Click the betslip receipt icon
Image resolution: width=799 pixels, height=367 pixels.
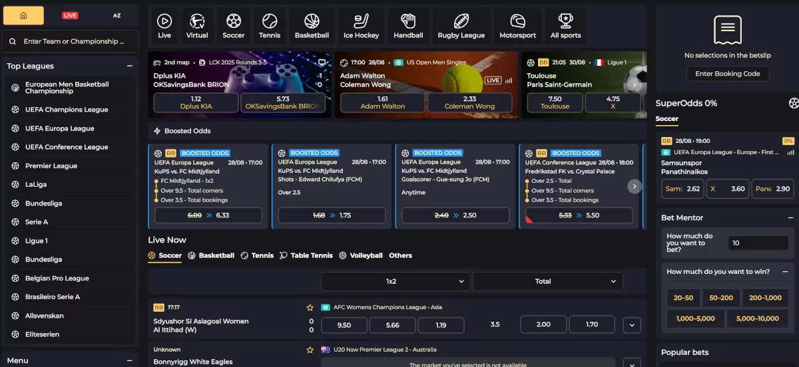(x=727, y=30)
